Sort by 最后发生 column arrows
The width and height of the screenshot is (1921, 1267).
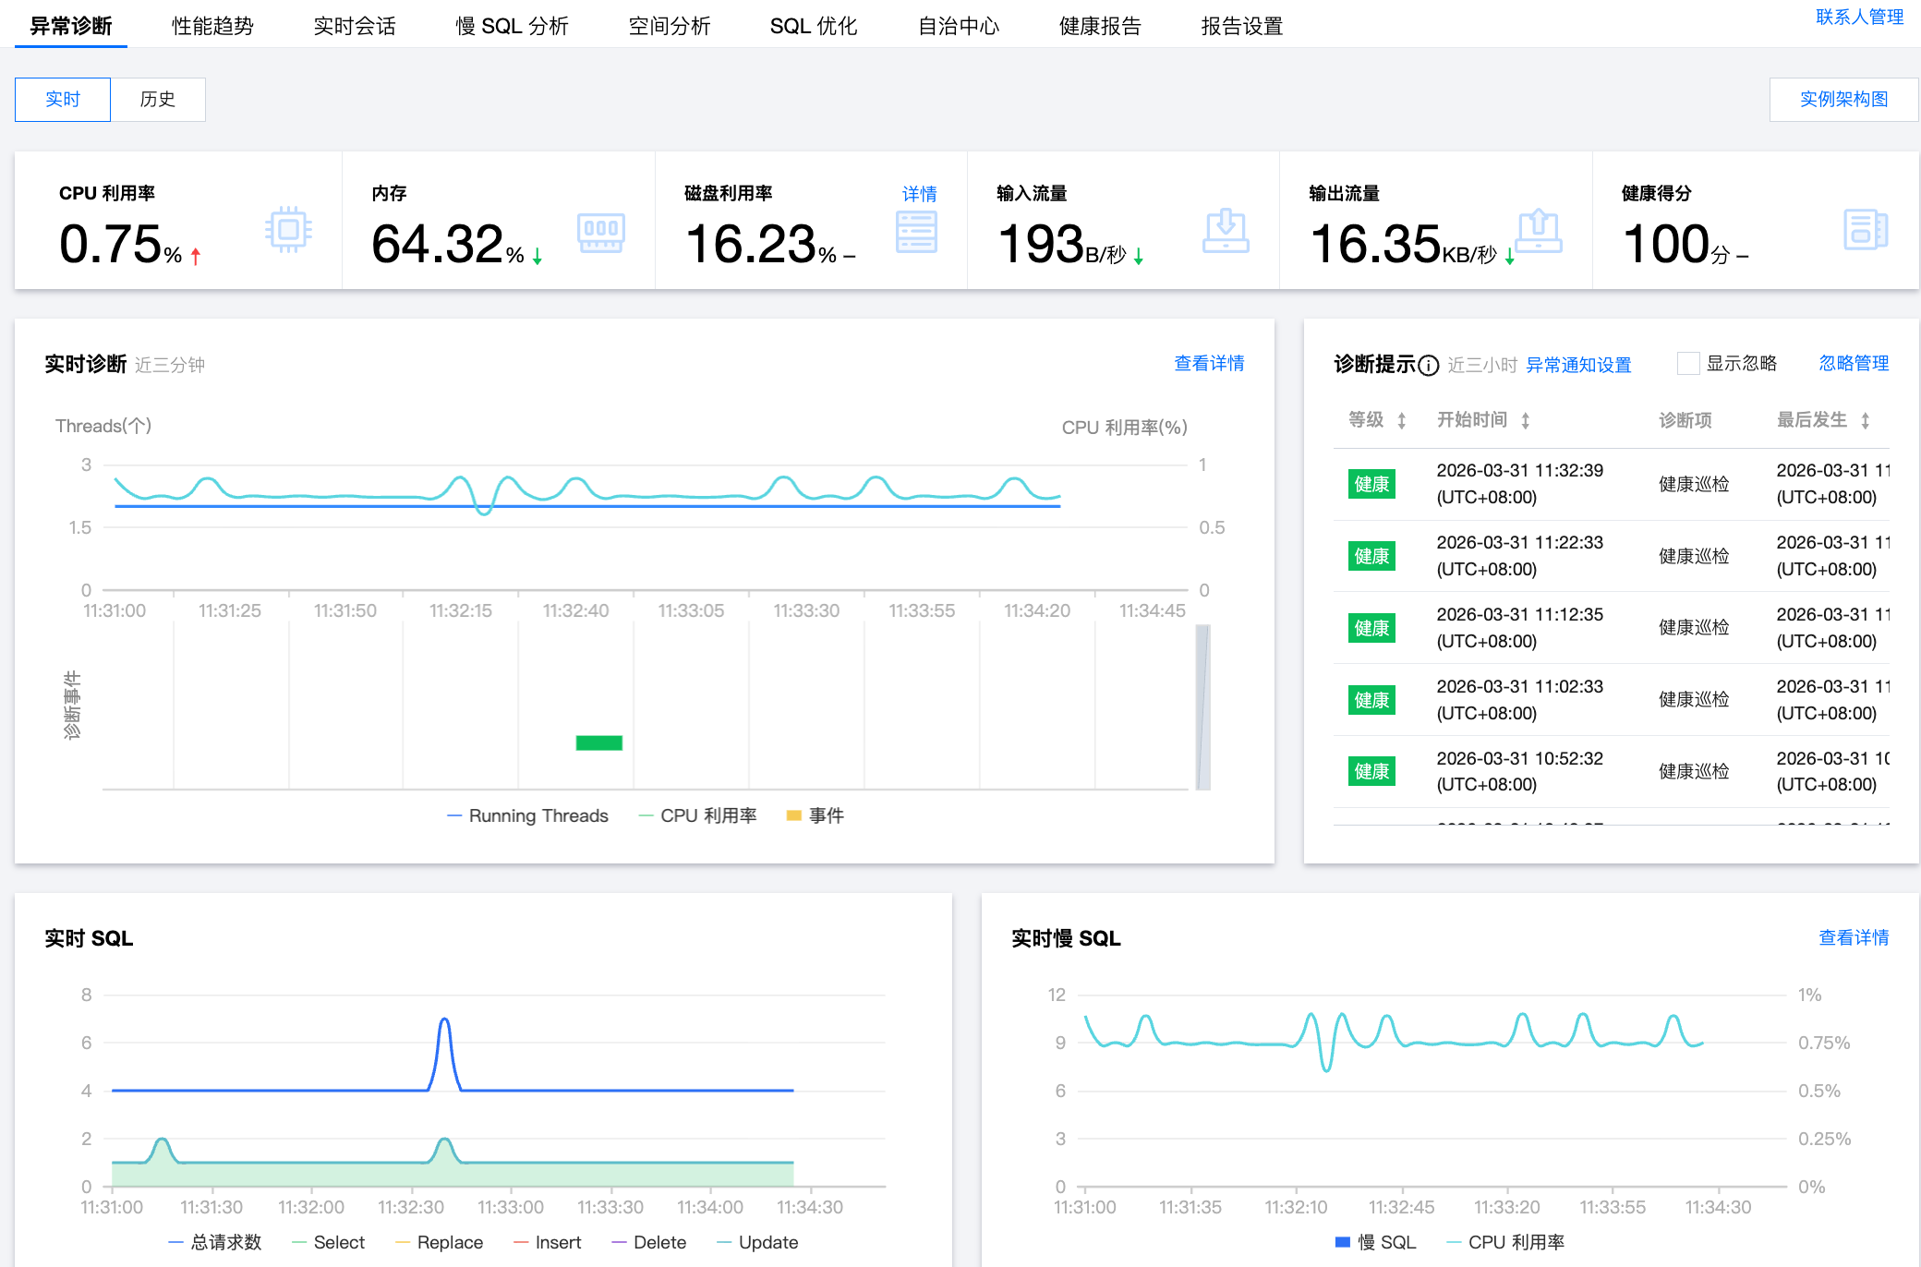tap(1865, 421)
